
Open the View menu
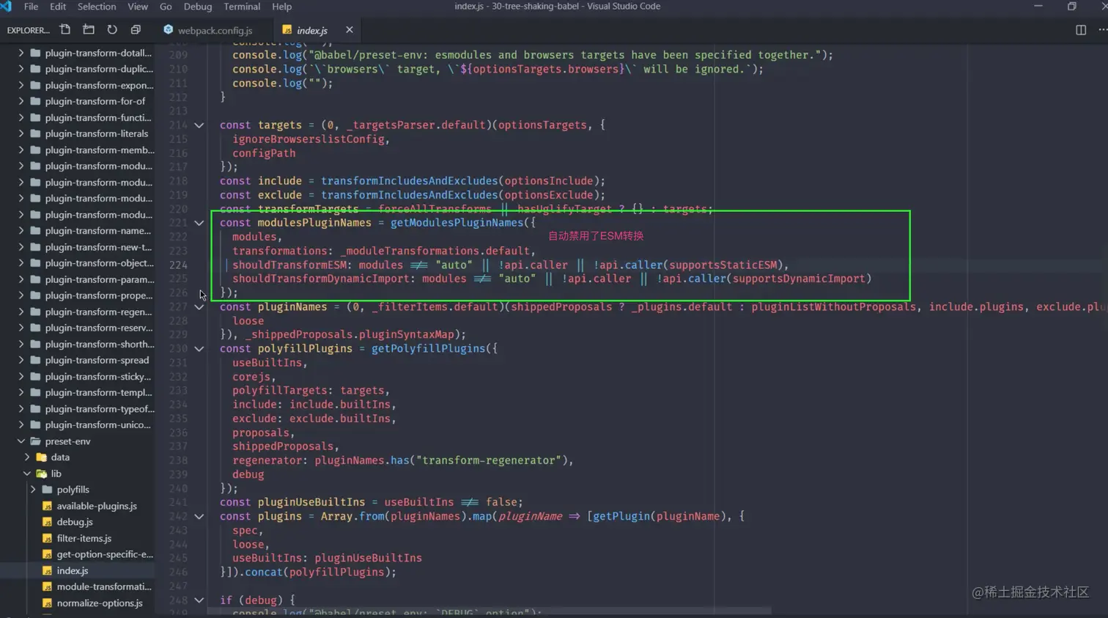[138, 7]
